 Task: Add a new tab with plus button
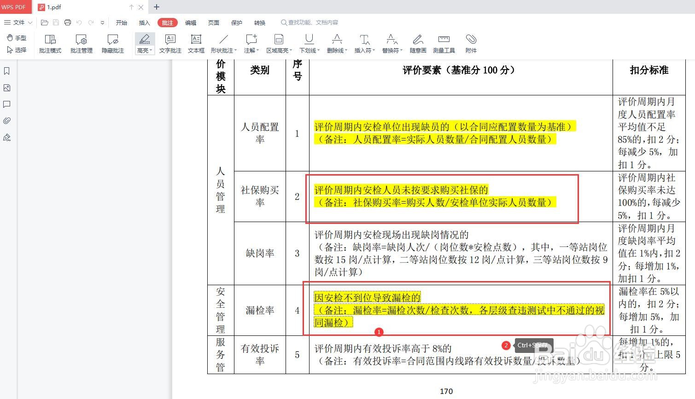[157, 7]
